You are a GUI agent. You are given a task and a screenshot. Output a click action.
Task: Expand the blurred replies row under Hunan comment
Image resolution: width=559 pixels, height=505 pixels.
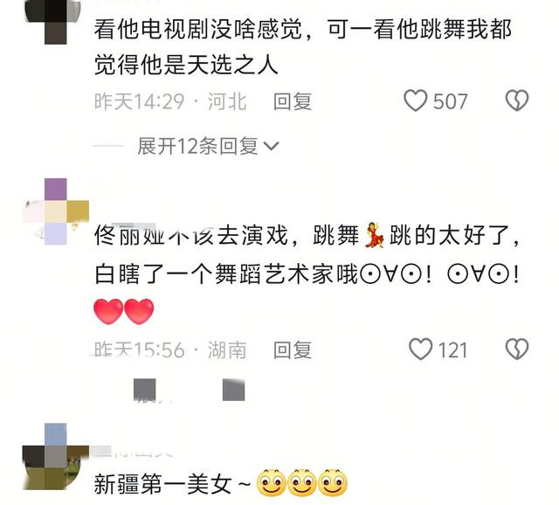coord(189,391)
